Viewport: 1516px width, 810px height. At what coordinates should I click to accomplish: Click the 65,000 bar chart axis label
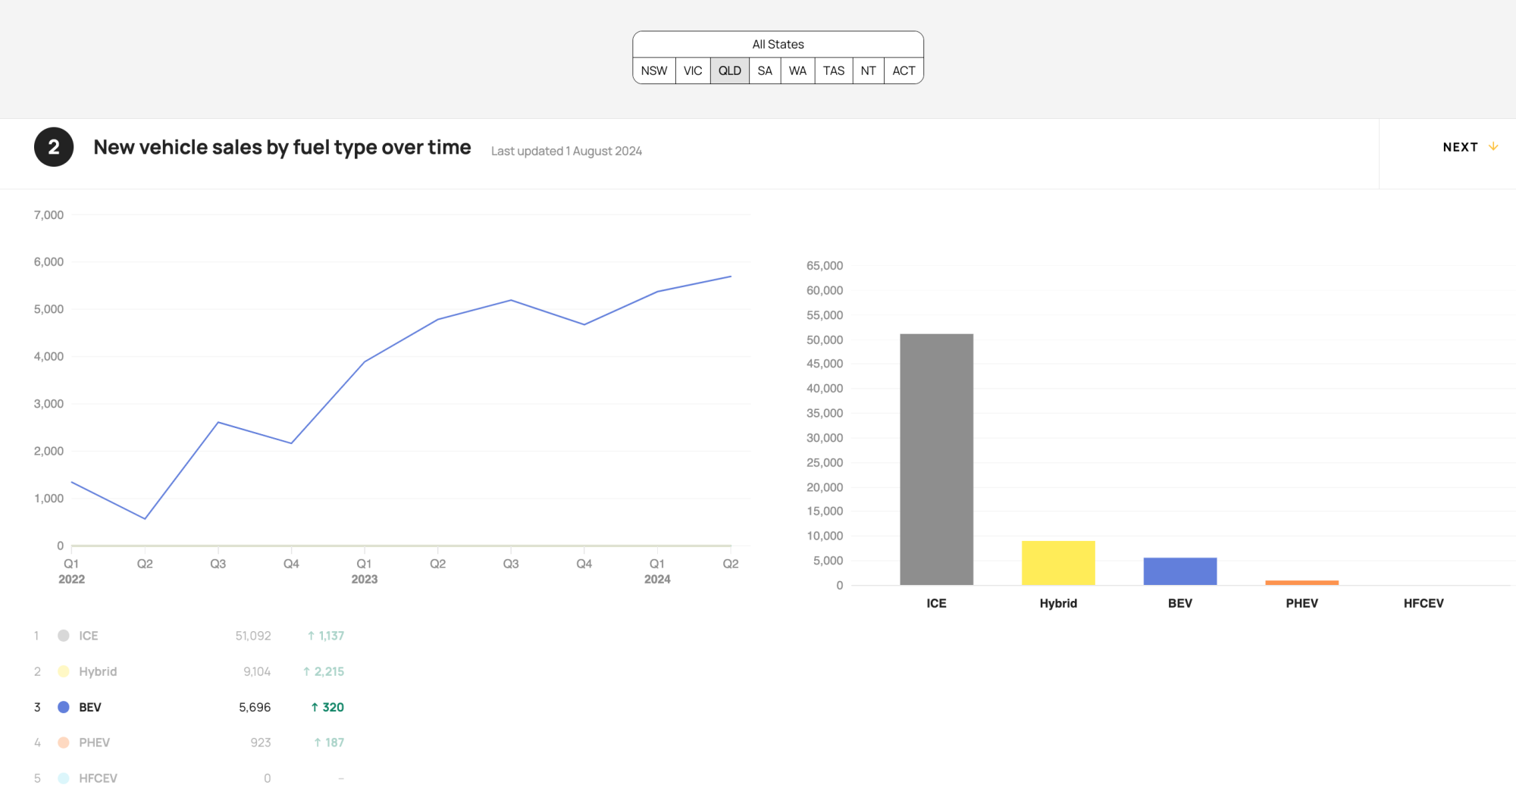pos(824,266)
